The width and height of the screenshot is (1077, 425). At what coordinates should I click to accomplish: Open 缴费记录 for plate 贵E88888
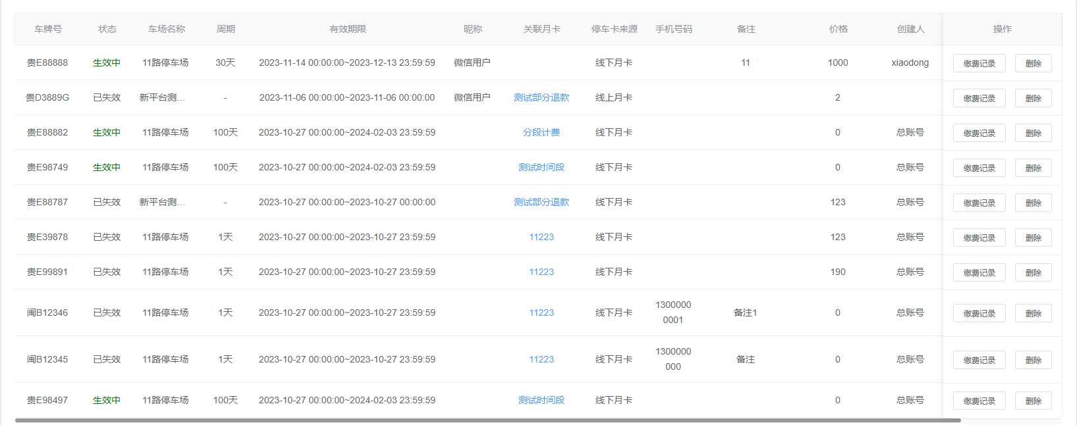pyautogui.click(x=979, y=63)
